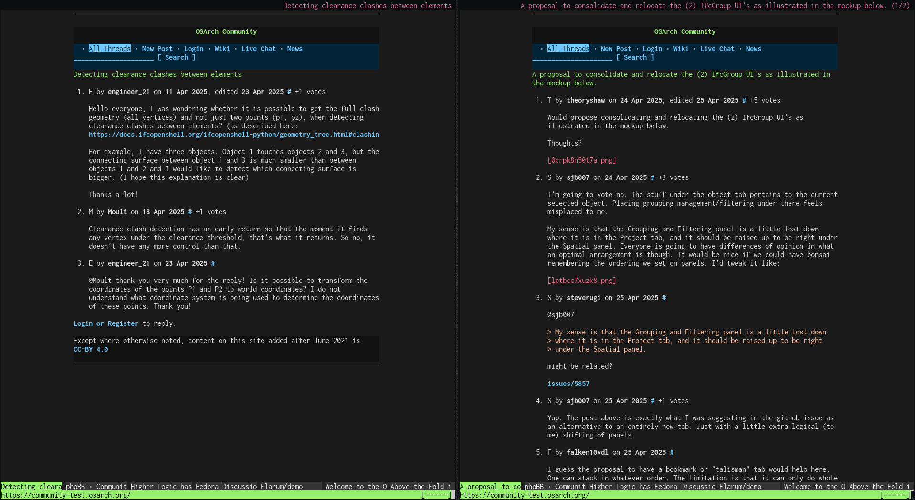Image resolution: width=915 pixels, height=500 pixels.
Task: Click New Post in the right pane
Action: pos(616,49)
